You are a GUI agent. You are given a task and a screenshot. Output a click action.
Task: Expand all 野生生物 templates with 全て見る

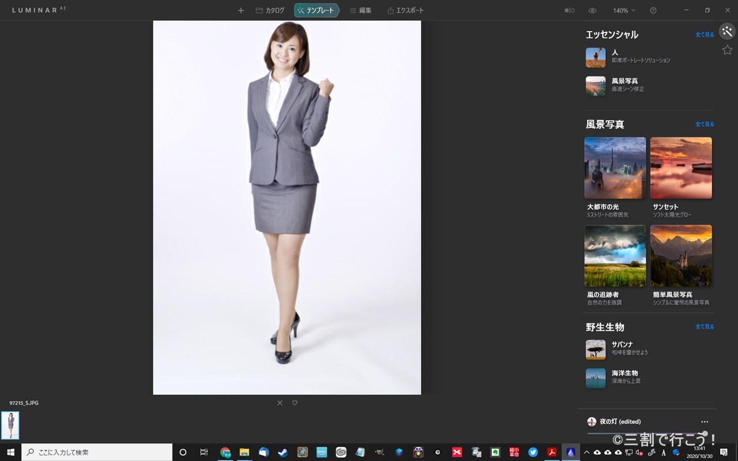tap(704, 327)
